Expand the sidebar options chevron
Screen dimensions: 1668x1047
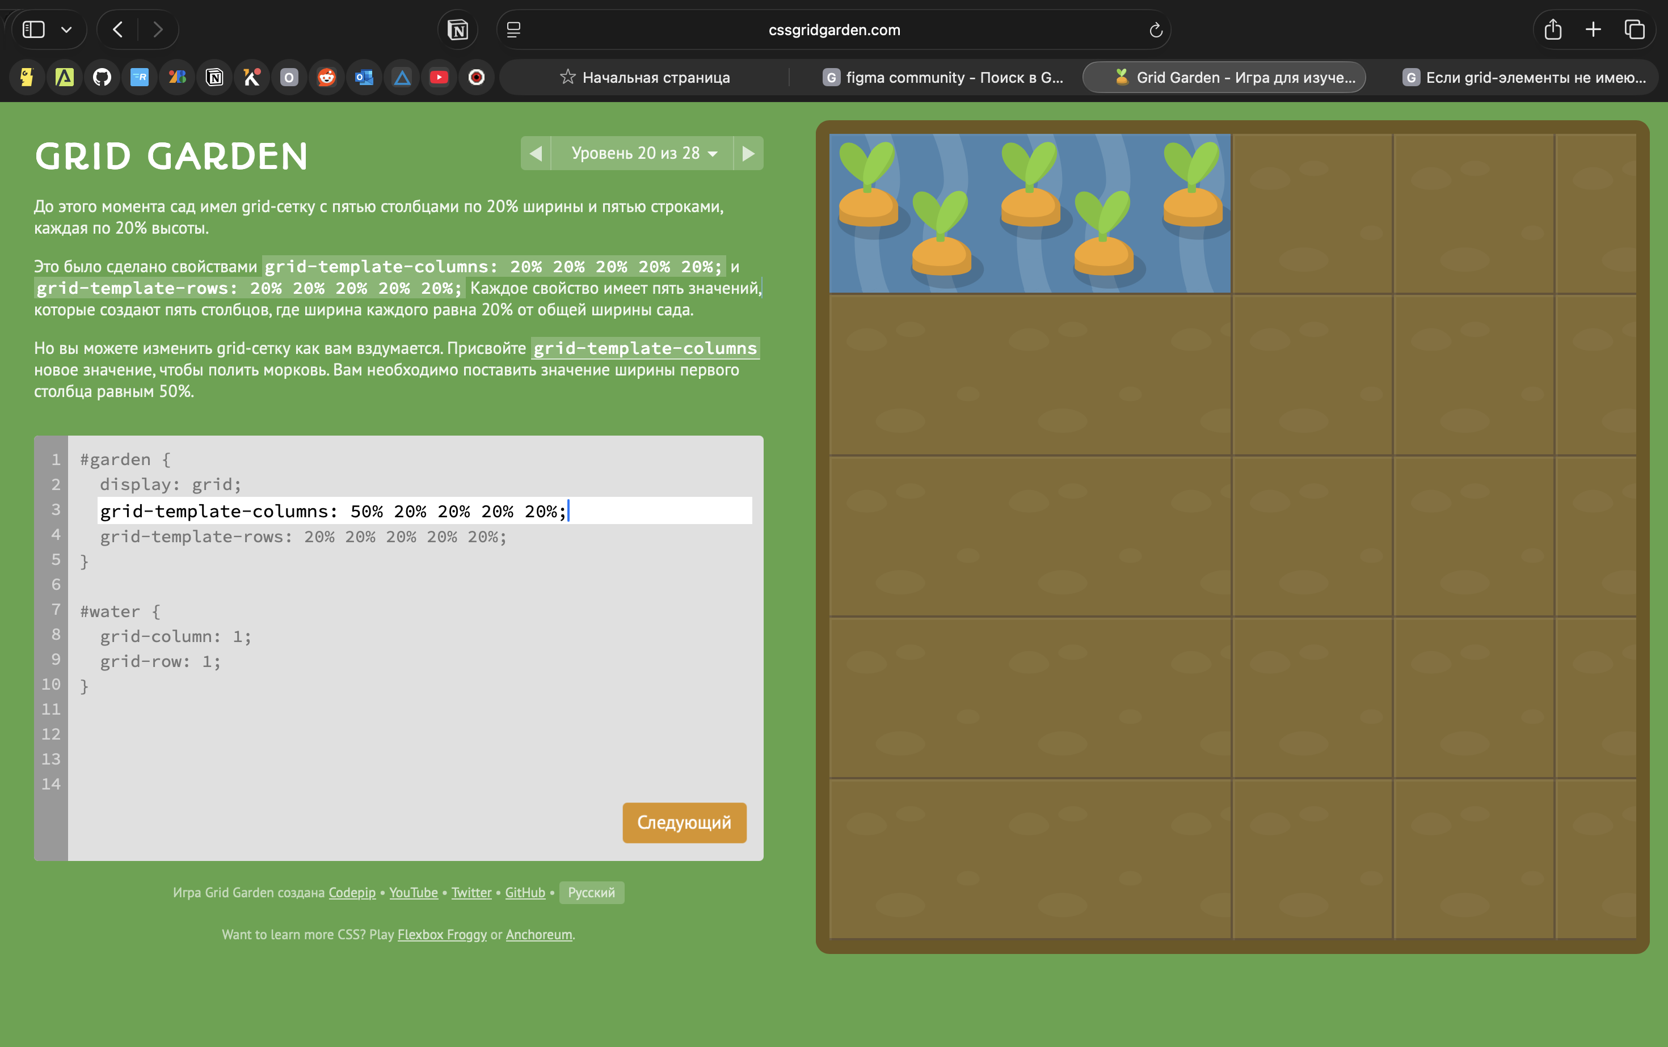(x=66, y=29)
